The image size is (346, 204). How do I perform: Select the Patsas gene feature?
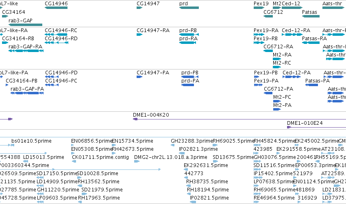point(311,16)
